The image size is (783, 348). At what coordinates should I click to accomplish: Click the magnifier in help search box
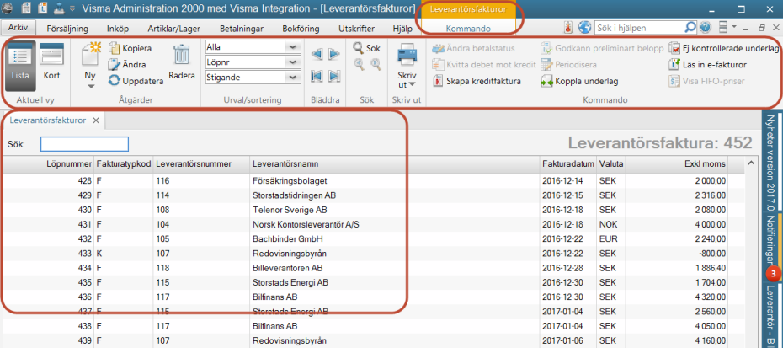(690, 28)
